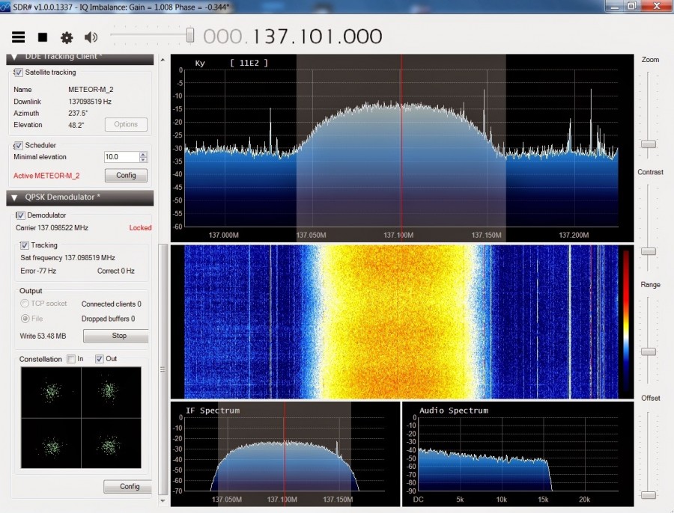
Task: Collapse the DDE Tracking Client panel
Action: pos(14,57)
